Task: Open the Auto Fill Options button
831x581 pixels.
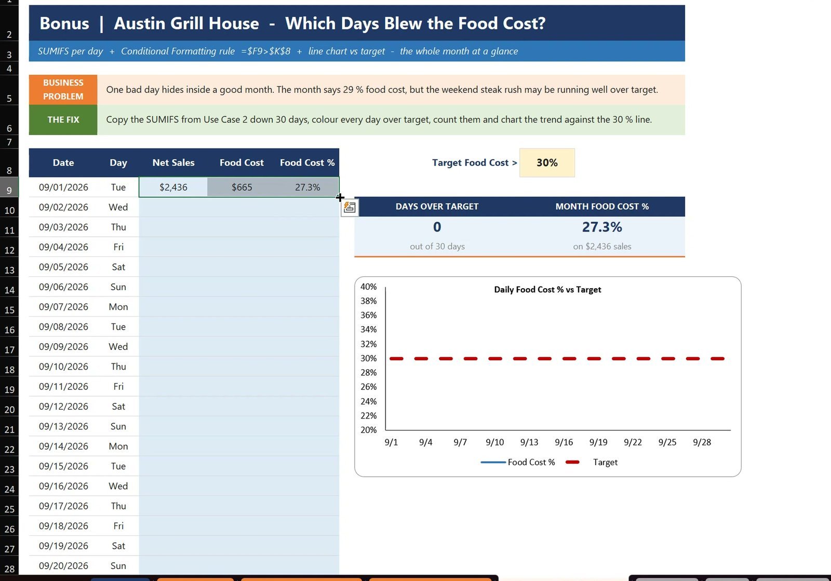Action: 350,208
